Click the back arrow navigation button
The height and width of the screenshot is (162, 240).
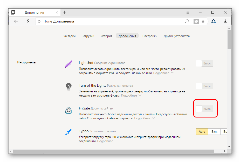16,21
